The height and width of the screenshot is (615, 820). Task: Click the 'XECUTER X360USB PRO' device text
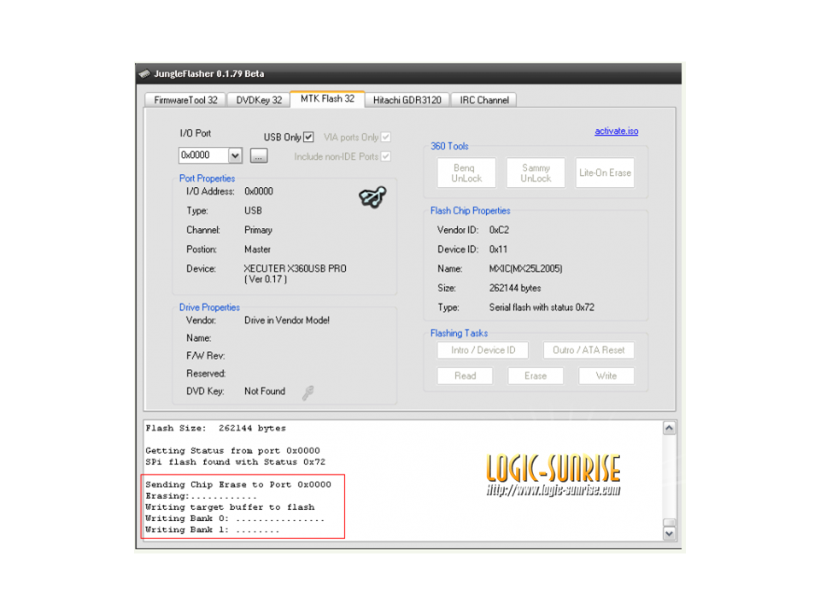pos(295,269)
